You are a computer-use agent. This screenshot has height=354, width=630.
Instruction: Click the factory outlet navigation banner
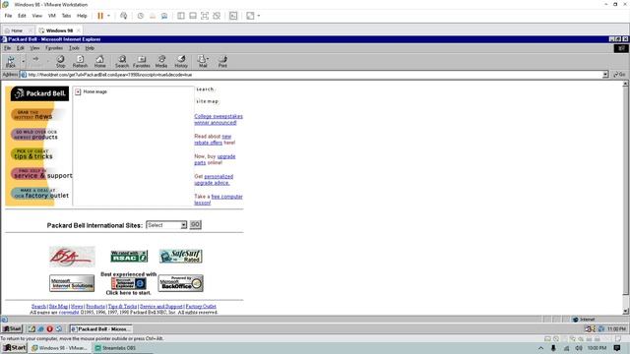40,194
